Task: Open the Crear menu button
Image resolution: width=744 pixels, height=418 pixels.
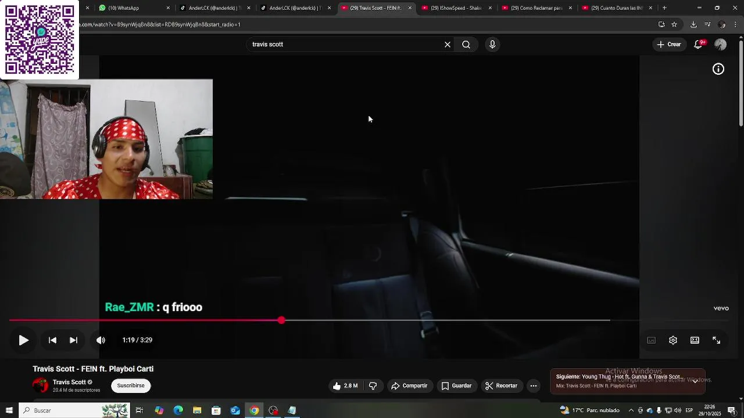Action: pos(668,44)
